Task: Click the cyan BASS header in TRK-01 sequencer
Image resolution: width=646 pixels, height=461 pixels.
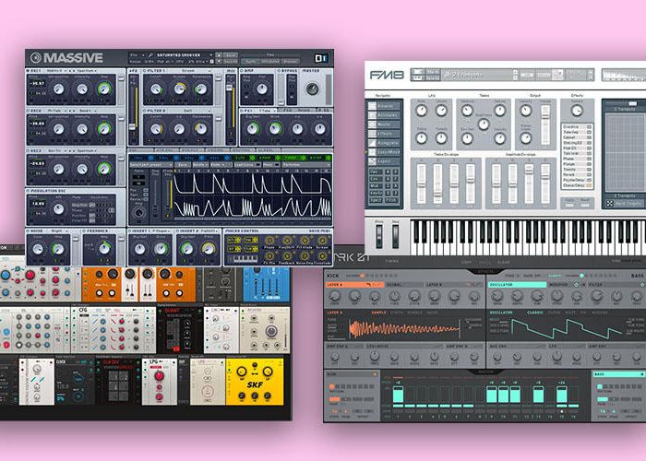Action: 618,374
